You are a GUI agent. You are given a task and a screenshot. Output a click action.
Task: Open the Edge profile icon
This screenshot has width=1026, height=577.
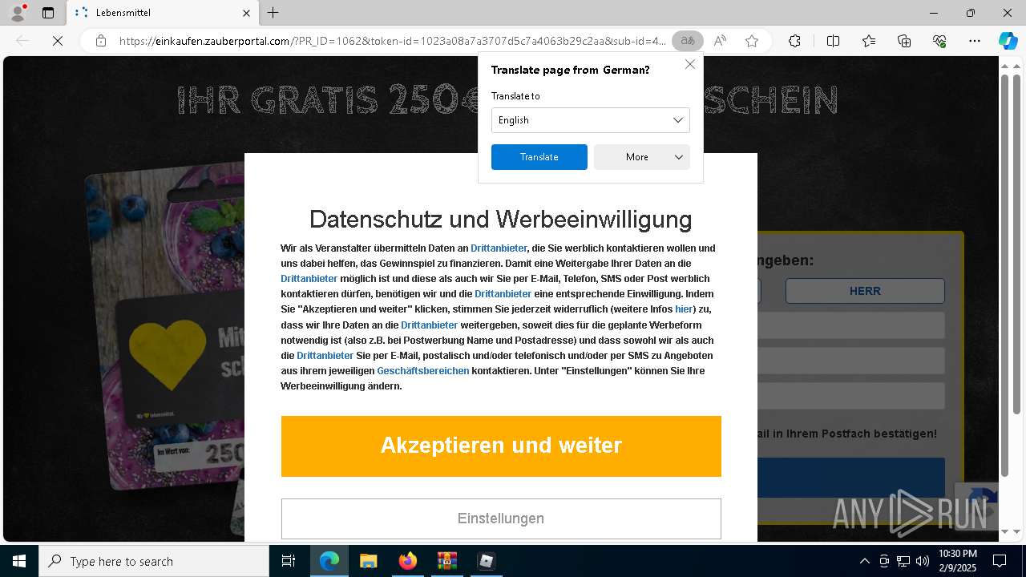coord(17,12)
